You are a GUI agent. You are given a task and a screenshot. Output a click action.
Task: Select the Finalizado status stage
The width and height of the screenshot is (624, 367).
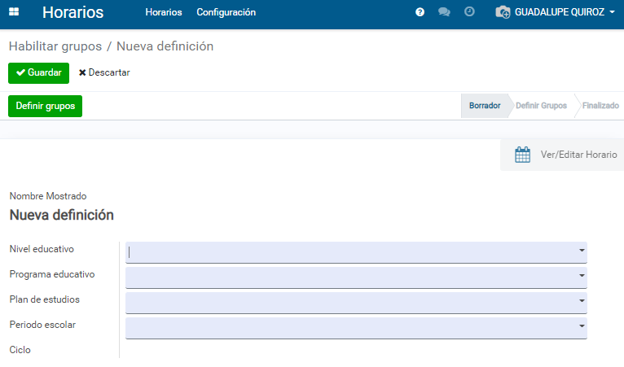coord(600,106)
